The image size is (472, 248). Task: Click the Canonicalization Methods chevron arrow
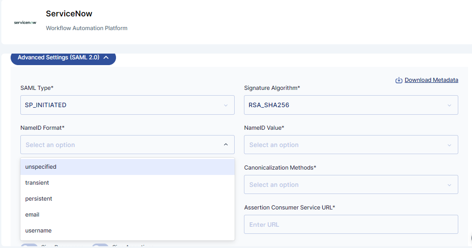click(449, 185)
